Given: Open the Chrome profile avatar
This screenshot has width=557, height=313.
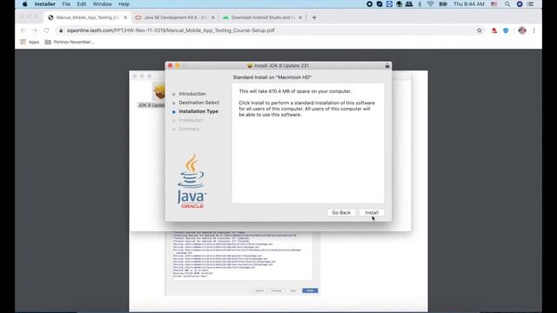Looking at the screenshot, I should pos(522,30).
